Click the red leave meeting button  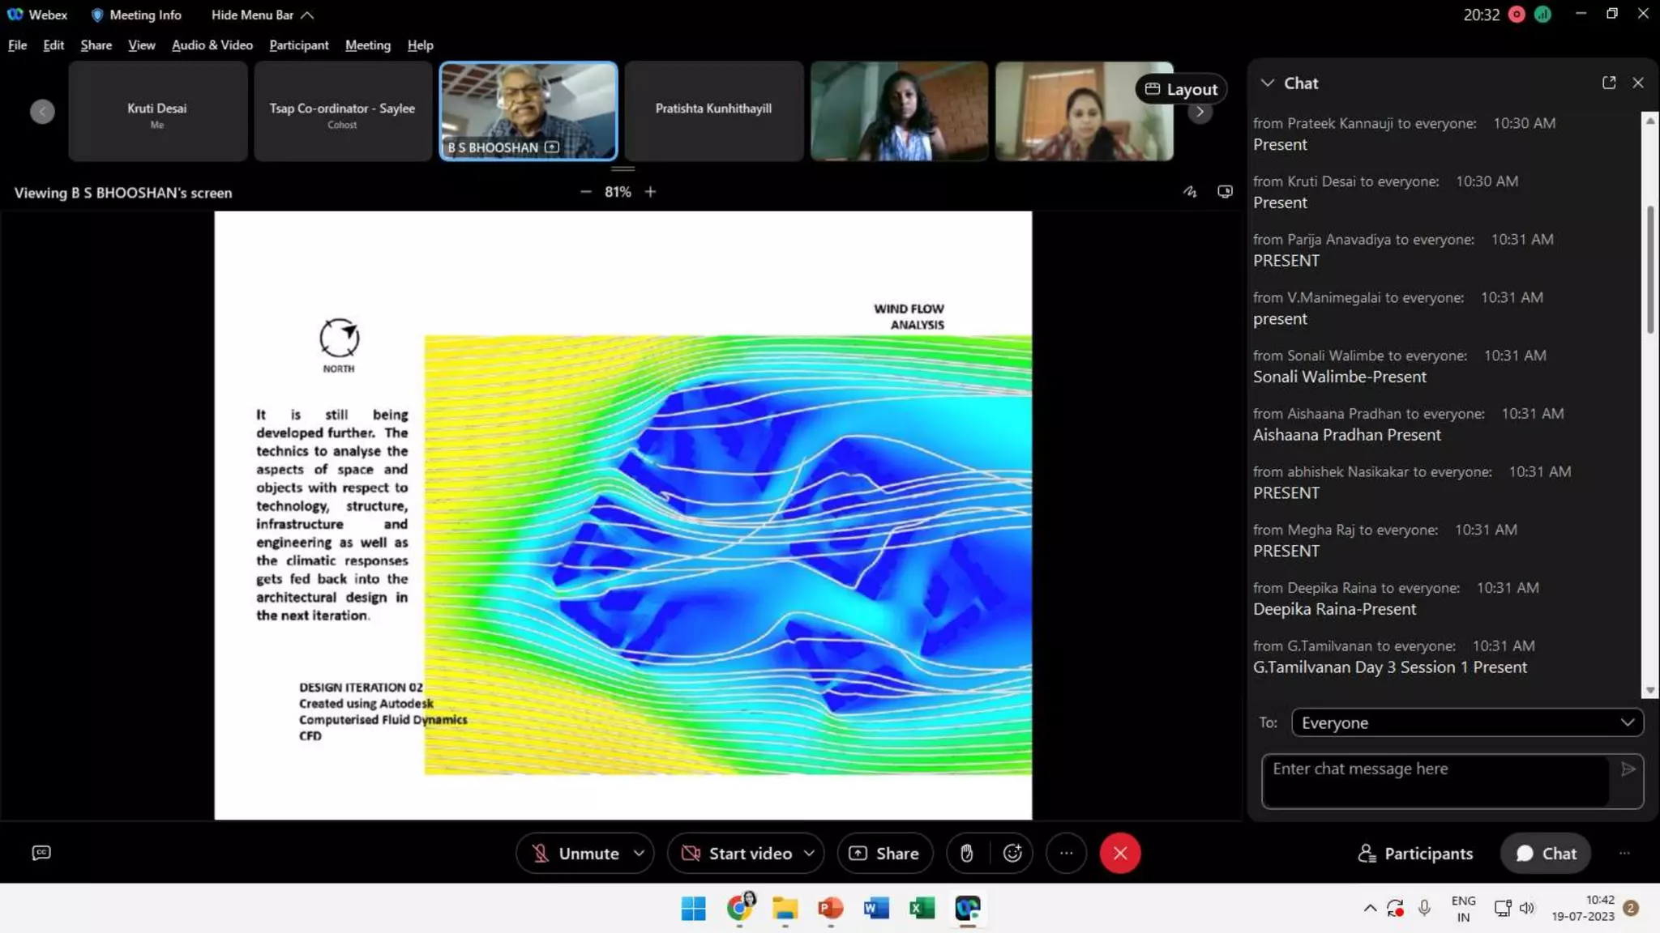pyautogui.click(x=1120, y=853)
